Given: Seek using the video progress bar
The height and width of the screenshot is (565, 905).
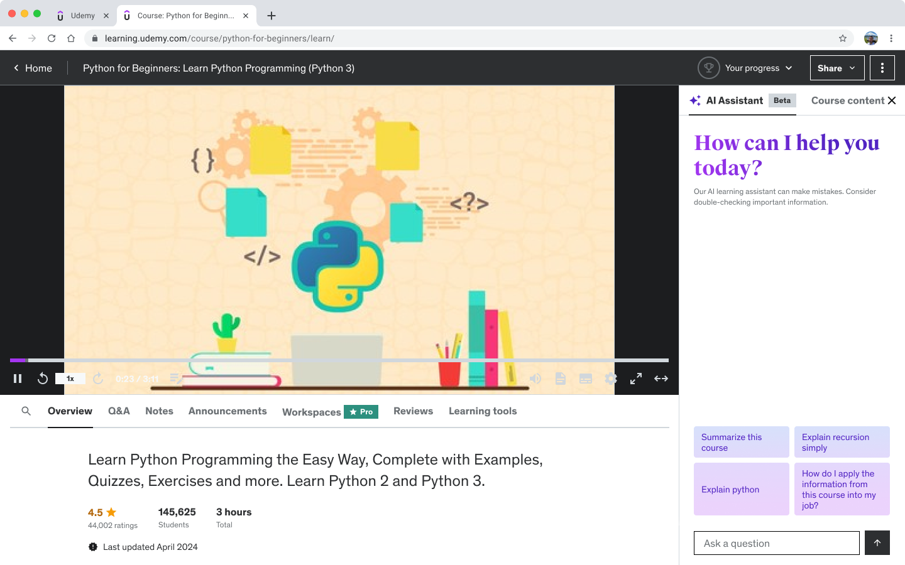Looking at the screenshot, I should (x=339, y=360).
